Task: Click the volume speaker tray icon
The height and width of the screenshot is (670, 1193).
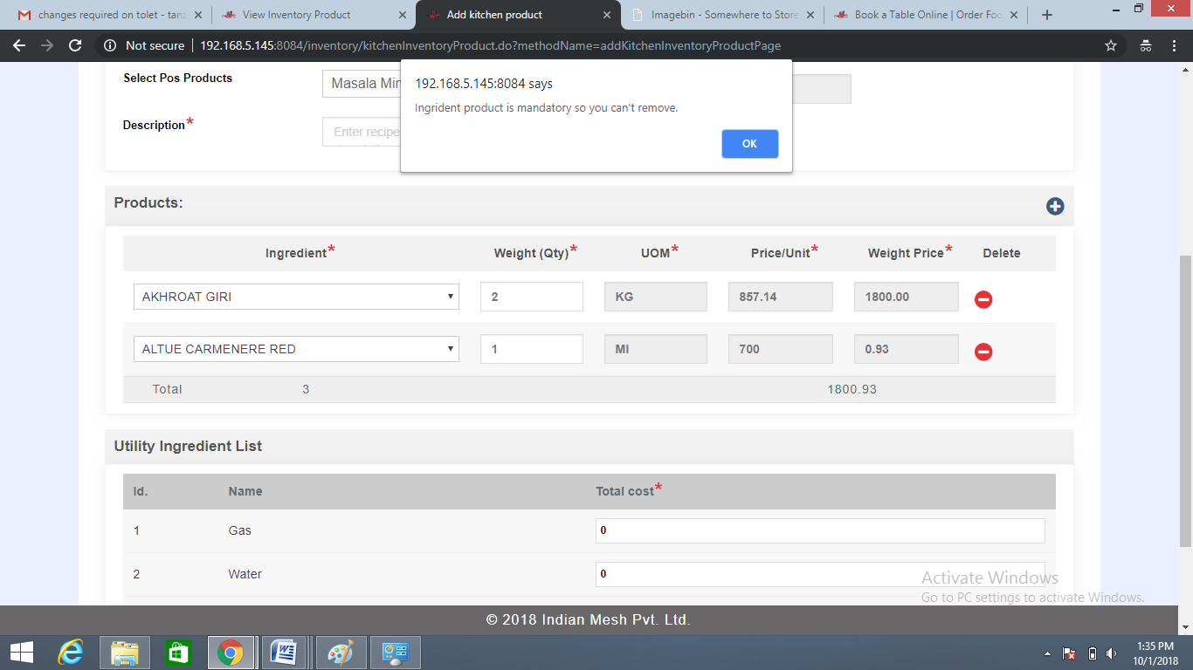Action: pyautogui.click(x=1112, y=653)
